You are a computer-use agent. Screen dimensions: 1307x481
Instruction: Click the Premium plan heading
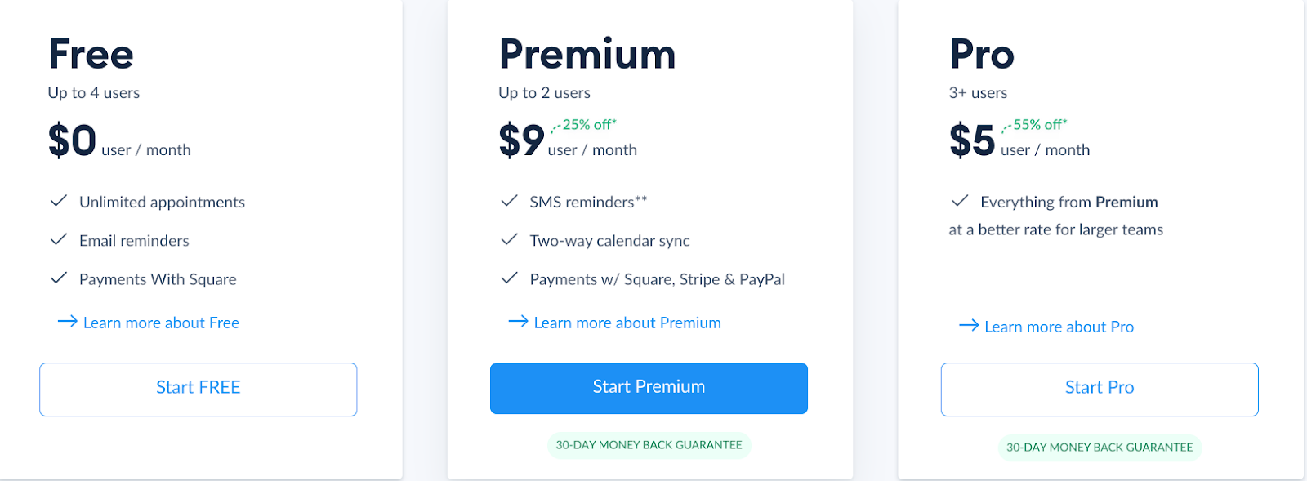pos(587,55)
